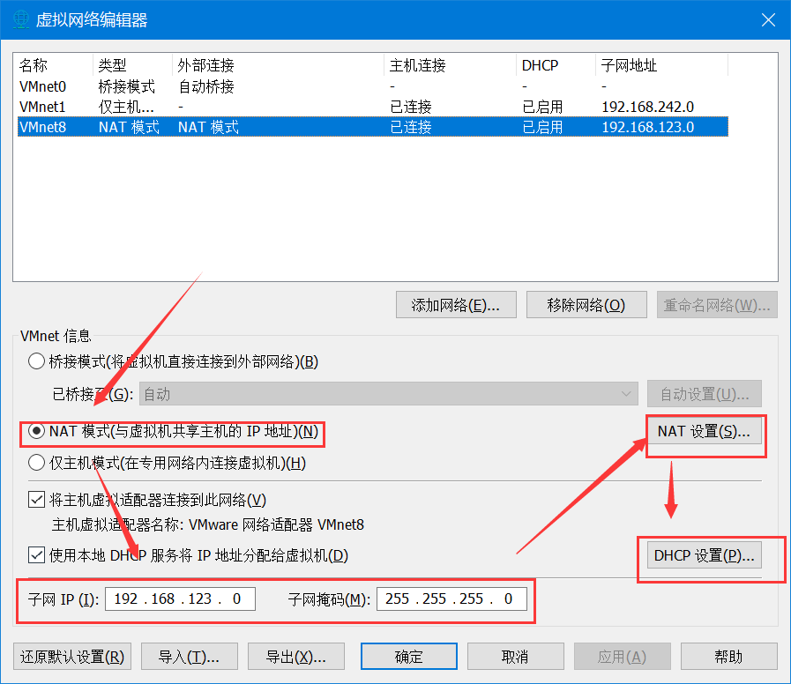Click the disabled 自动设置(U)... button
This screenshot has height=684, width=791.
coord(705,394)
